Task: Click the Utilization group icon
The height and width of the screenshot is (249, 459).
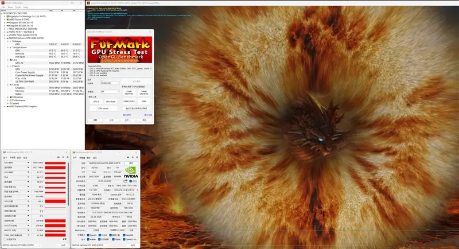Action: (10, 97)
